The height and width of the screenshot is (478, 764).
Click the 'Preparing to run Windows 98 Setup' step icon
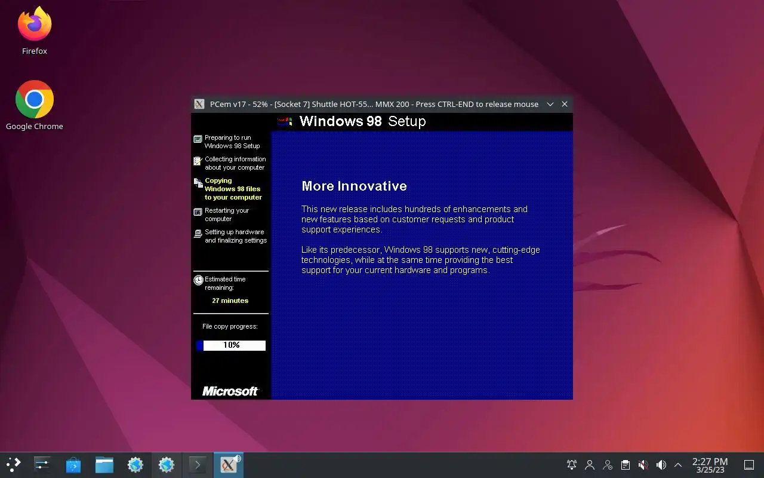click(x=198, y=139)
